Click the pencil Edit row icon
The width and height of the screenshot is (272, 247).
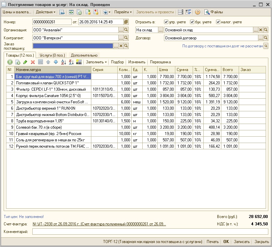(x=25, y=62)
